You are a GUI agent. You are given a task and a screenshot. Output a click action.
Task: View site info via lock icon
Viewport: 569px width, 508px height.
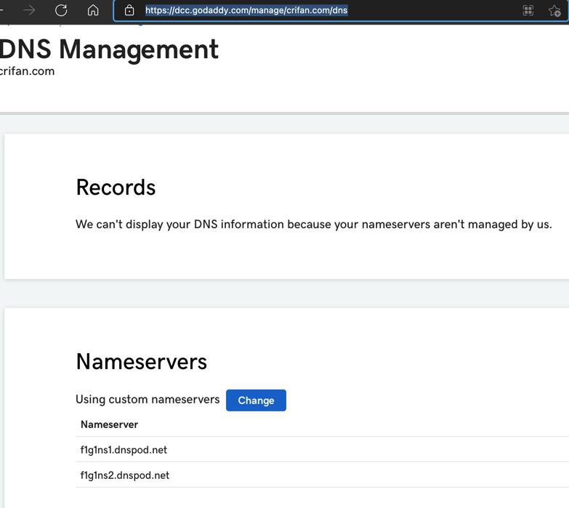(129, 10)
